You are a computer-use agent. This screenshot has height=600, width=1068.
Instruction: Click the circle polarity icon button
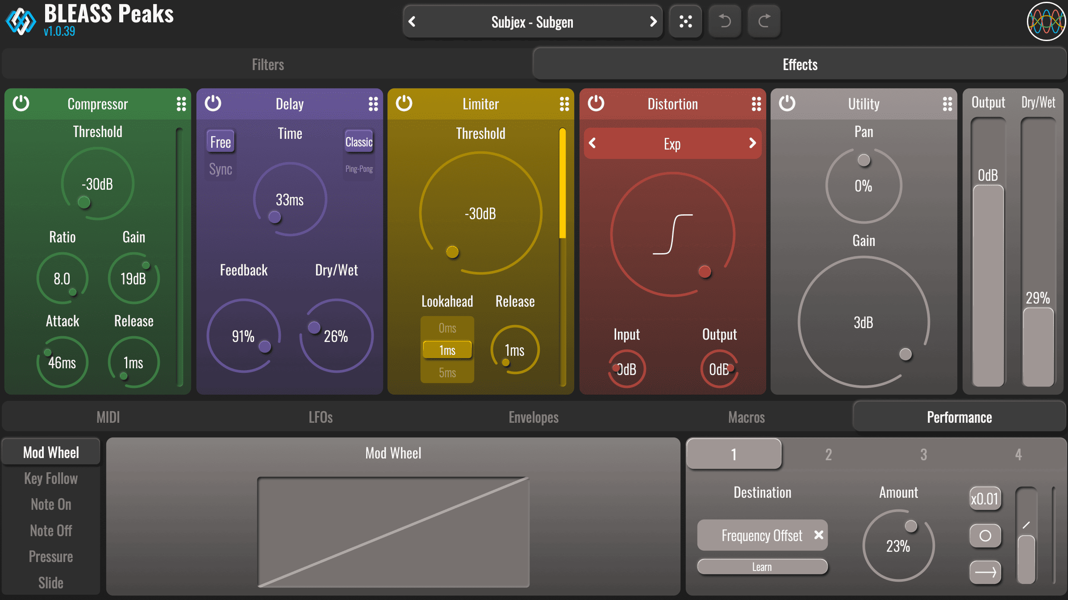pos(985,536)
